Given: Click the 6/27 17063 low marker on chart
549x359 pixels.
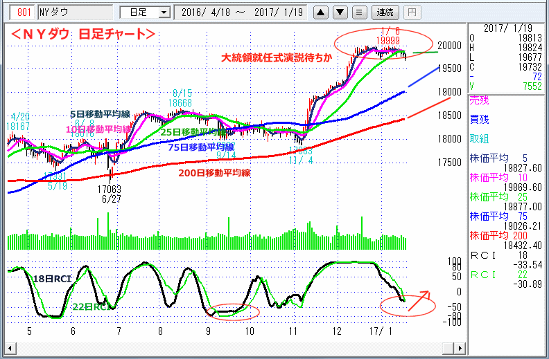Looking at the screenshot, I should (111, 192).
